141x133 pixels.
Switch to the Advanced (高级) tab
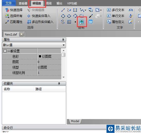pos(49,3)
